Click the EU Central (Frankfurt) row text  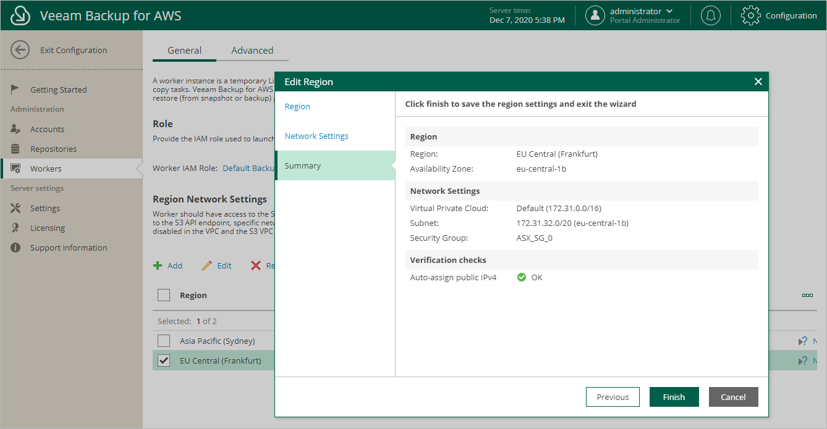coord(221,360)
